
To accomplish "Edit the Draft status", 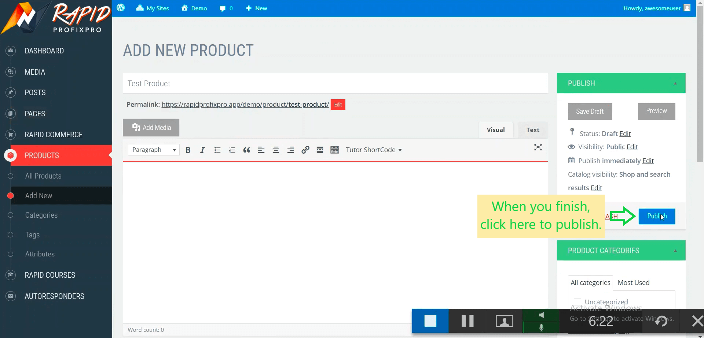I will (x=625, y=134).
